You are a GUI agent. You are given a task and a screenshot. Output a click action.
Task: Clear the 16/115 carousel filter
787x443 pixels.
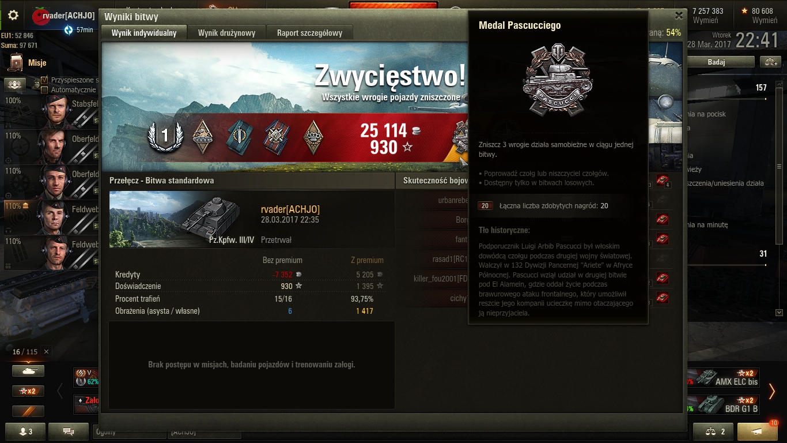(47, 352)
